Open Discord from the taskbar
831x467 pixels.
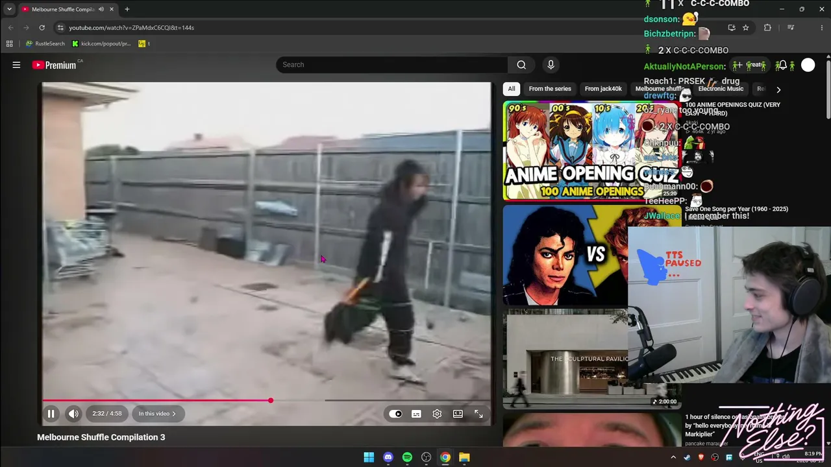pos(388,457)
